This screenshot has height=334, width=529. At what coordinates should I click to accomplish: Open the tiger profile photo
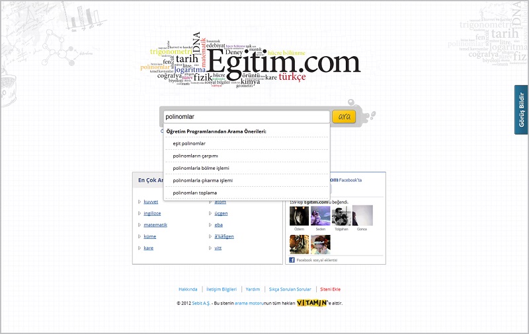299,244
